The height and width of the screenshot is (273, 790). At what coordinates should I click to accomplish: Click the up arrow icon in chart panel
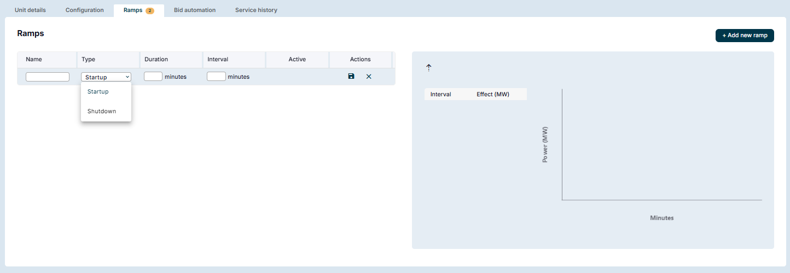pyautogui.click(x=429, y=67)
